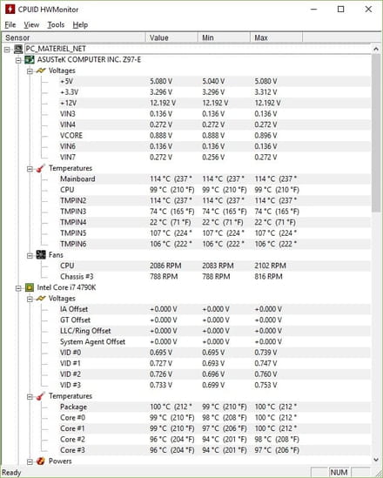
Task: Collapse the Intel Core i7 4790K node
Action: point(18,288)
